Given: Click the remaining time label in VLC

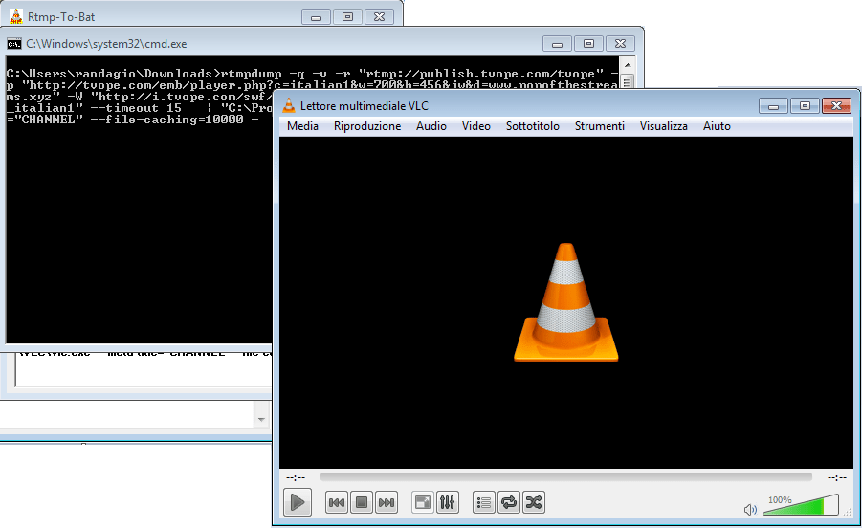Looking at the screenshot, I should [x=837, y=477].
